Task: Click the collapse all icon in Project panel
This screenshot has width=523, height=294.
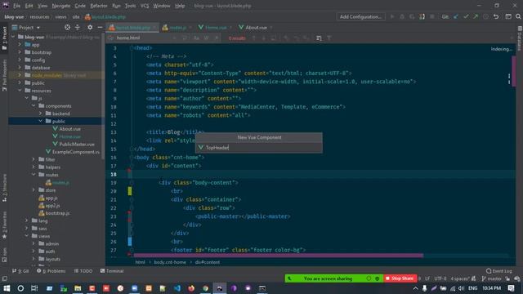Action: 78,28
